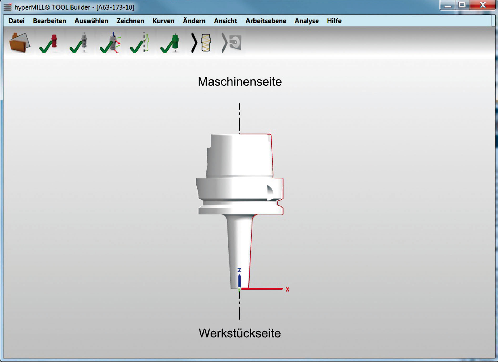The image size is (498, 362).
Task: Click the Maschinenseite label in the viewport
Action: (240, 82)
